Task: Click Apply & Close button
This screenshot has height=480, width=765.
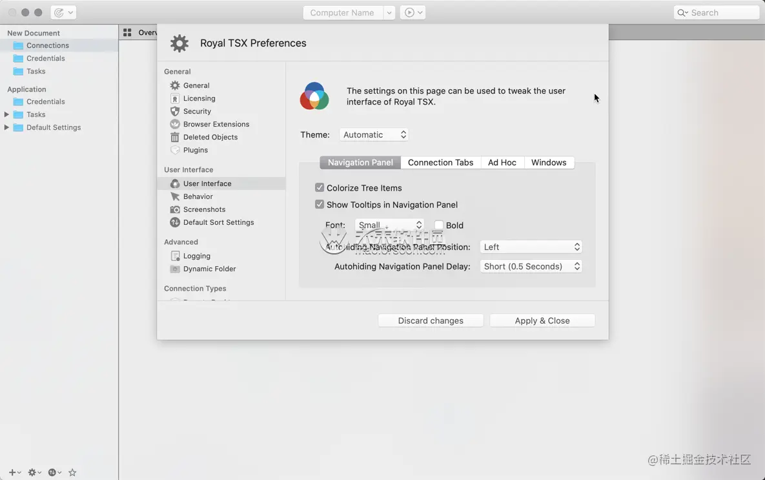Action: coord(542,321)
